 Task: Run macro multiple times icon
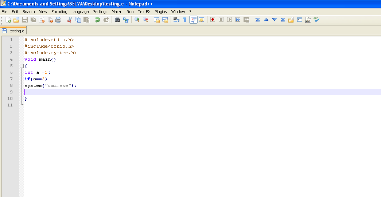238,20
